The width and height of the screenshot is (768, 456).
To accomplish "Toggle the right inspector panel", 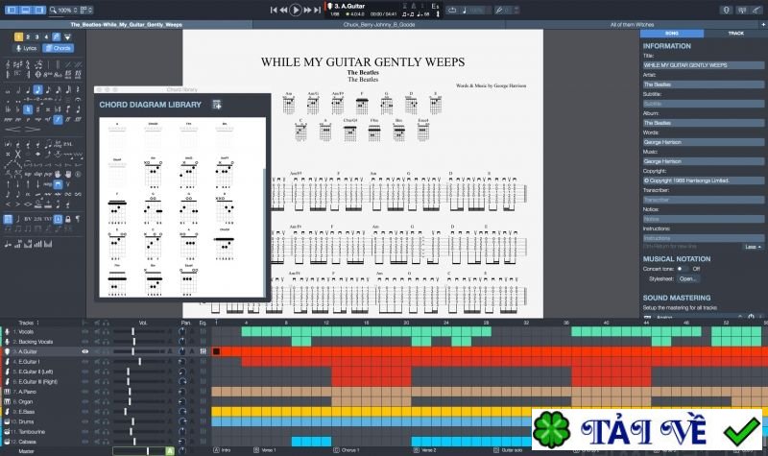I will pyautogui.click(x=38, y=10).
